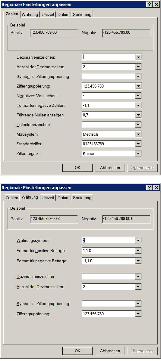Open the Währungssymbol dropdown arrow
Viewport: 161px width, 361px height.
[x=138, y=240]
